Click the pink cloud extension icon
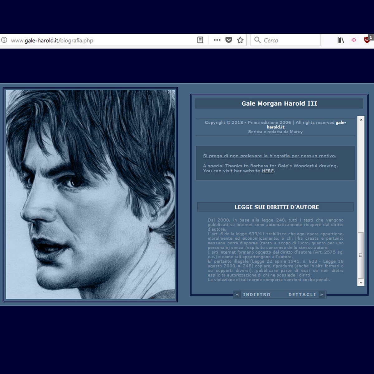 354,40
